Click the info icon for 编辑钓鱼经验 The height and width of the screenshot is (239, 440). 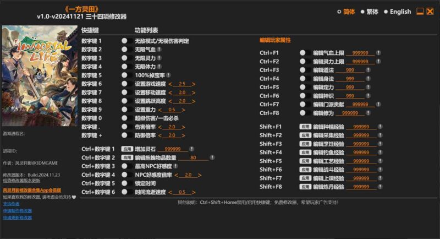(x=380, y=152)
